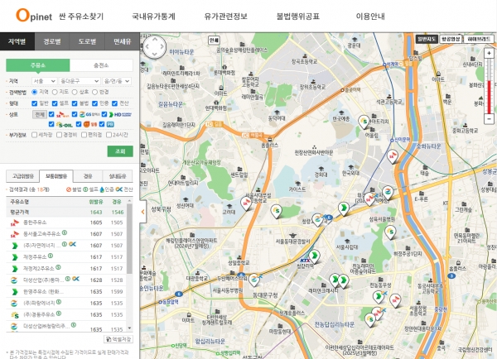Uncheck the 일반 type checkbox
This screenshot has width=497, height=359.
[35, 103]
